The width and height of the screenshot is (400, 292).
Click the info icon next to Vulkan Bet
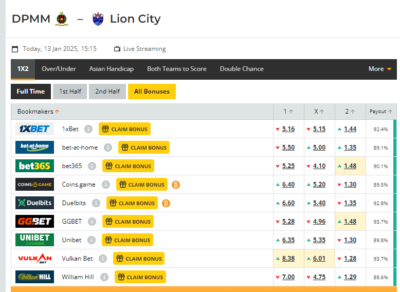[102, 259]
